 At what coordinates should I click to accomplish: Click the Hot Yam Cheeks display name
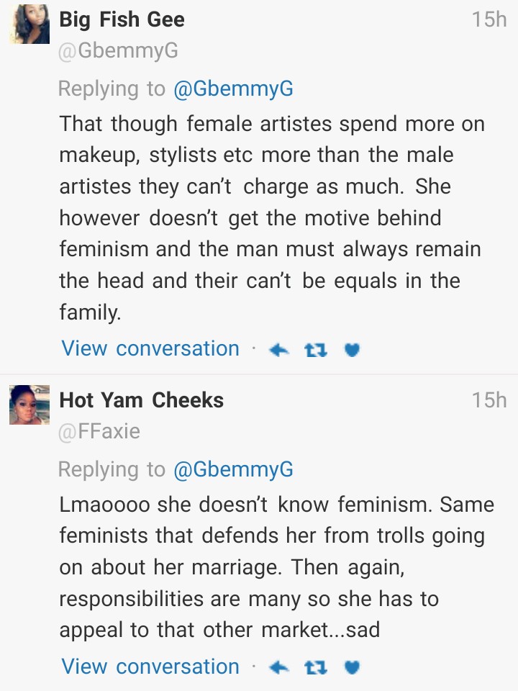point(141,400)
